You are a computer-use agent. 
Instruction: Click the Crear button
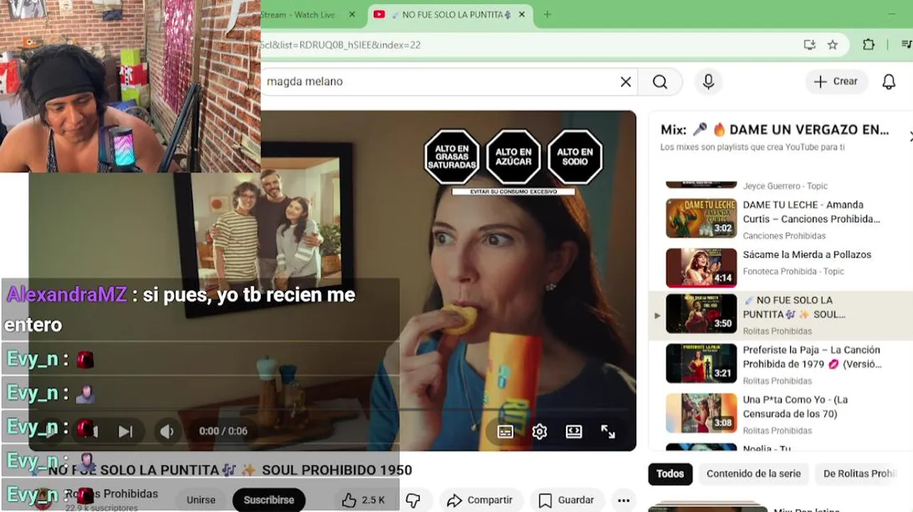[836, 82]
